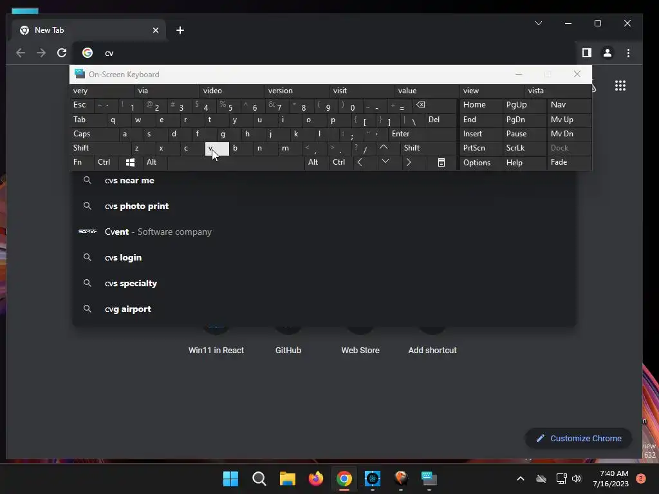Click the Nav key on the keyboard

pos(569,105)
